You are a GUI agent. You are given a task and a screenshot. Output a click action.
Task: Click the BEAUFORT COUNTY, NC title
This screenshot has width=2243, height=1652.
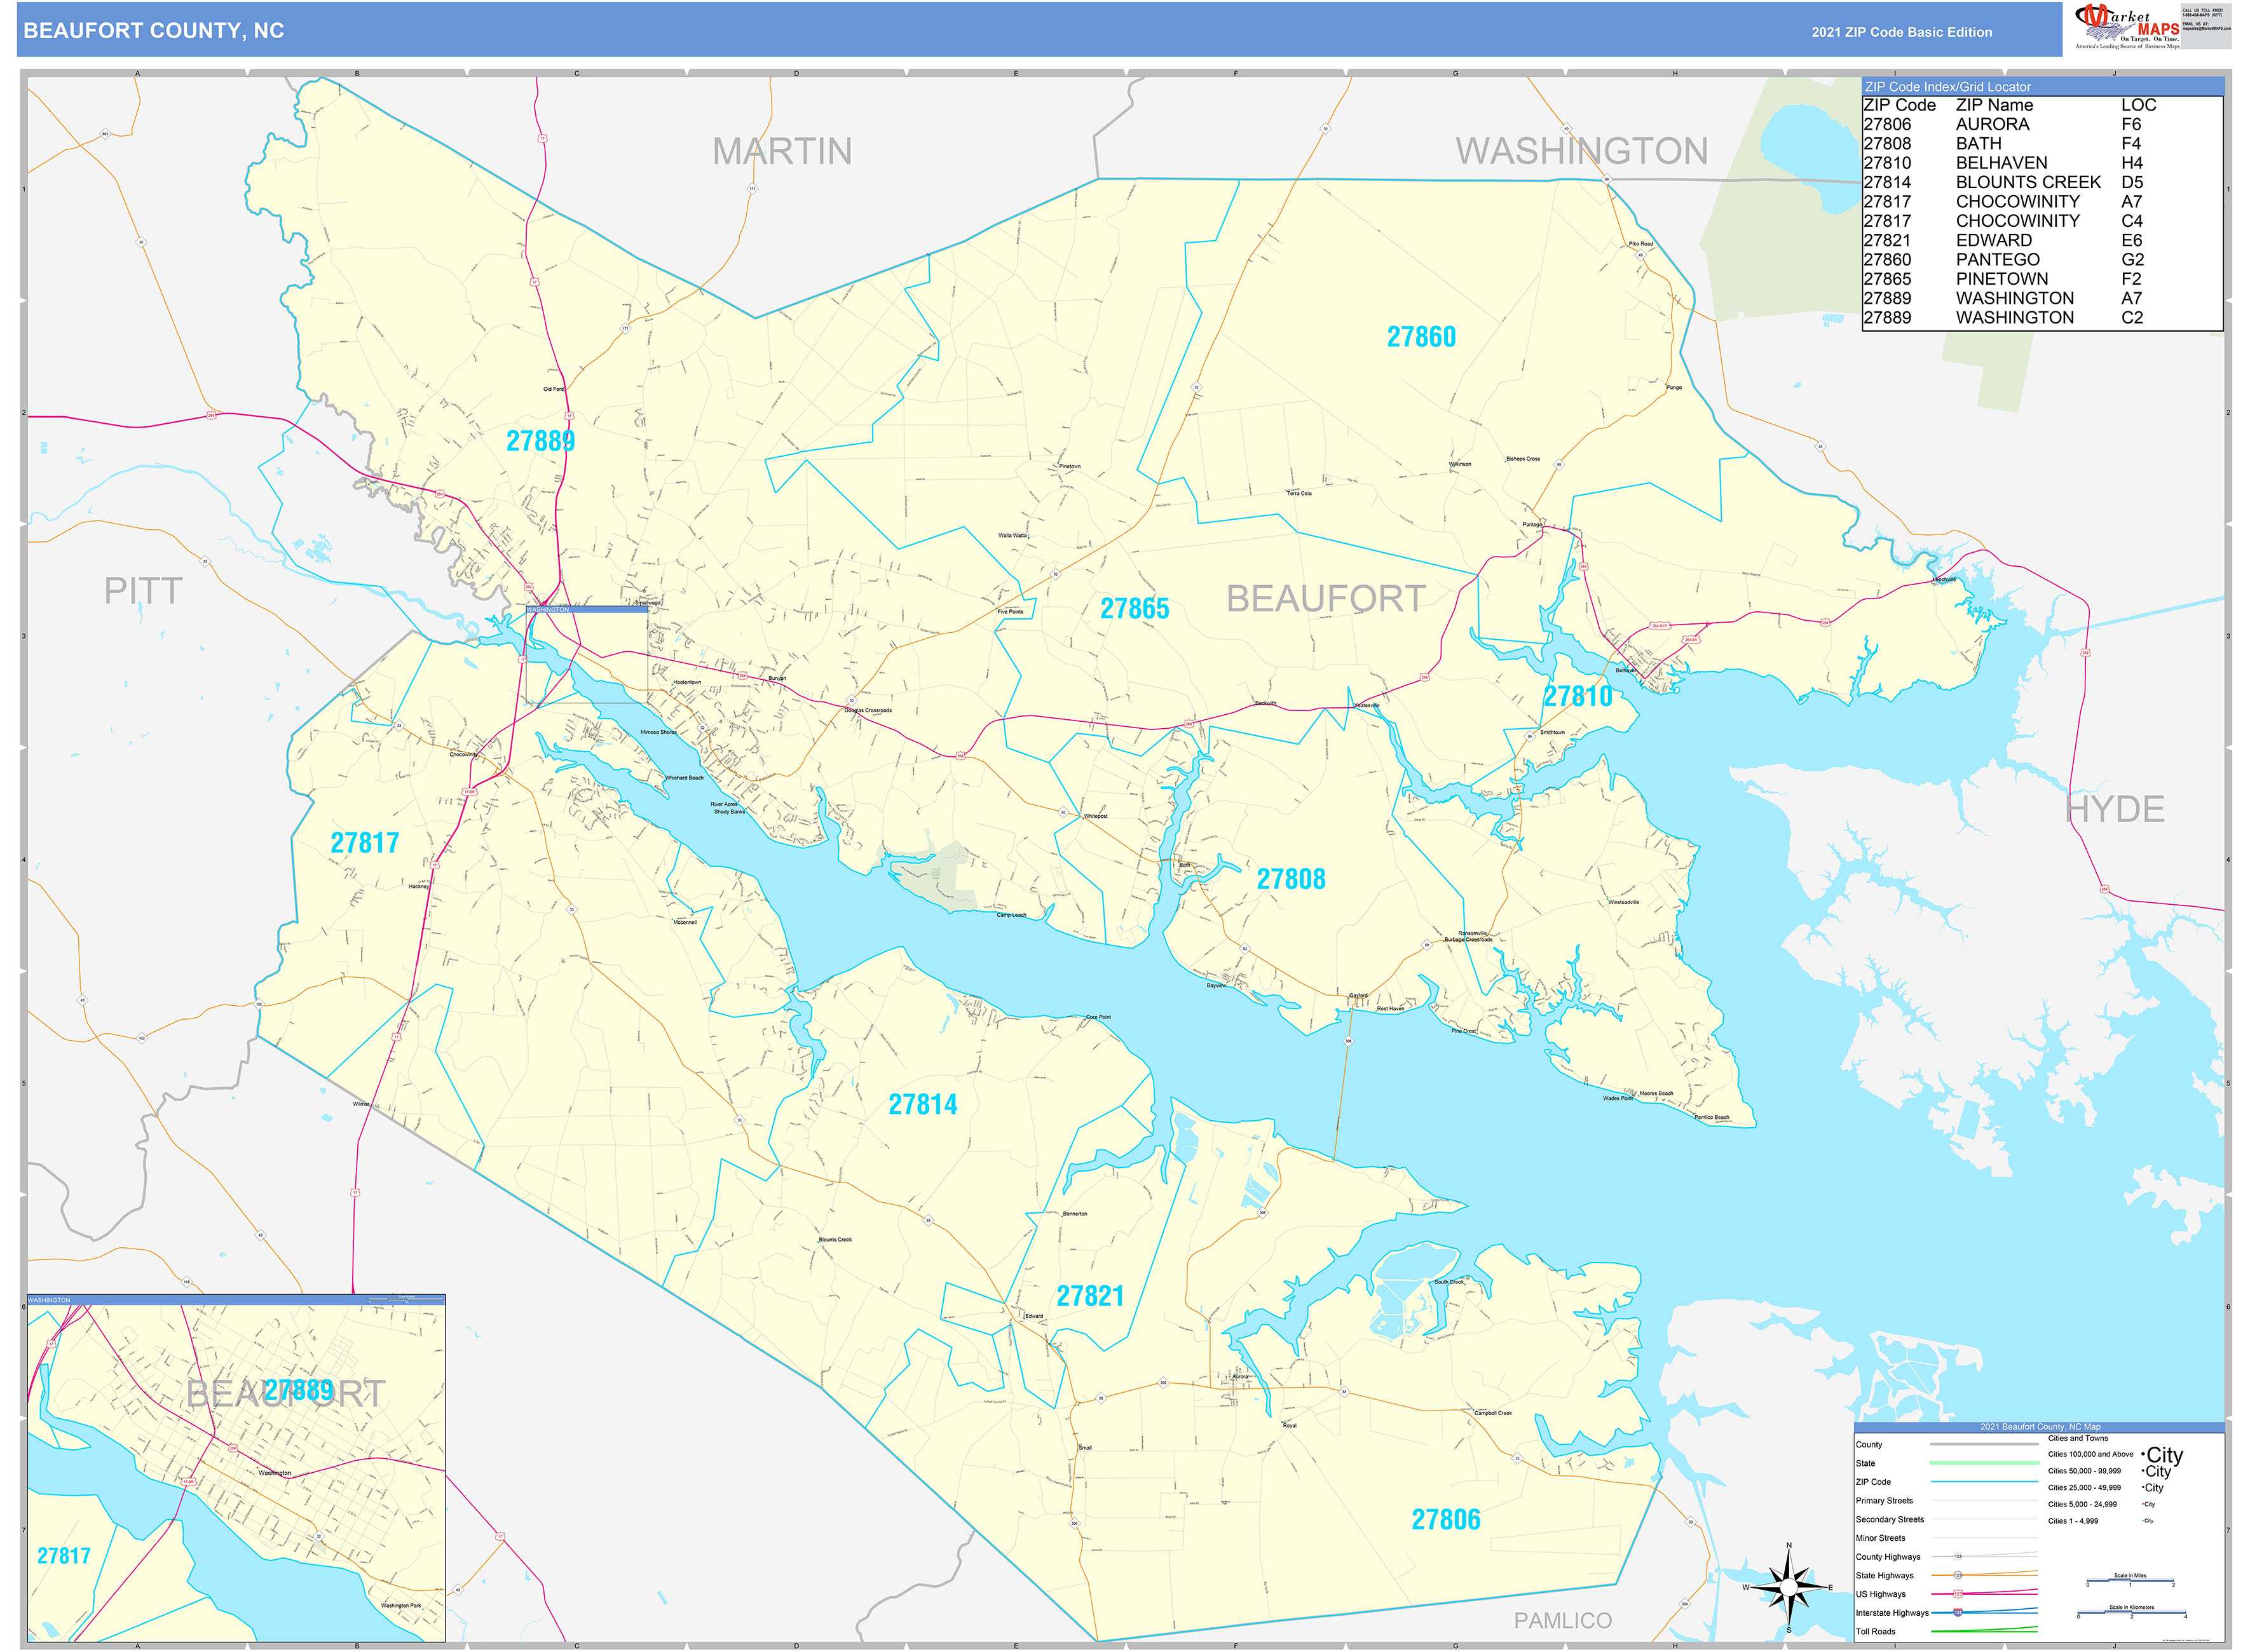point(154,31)
